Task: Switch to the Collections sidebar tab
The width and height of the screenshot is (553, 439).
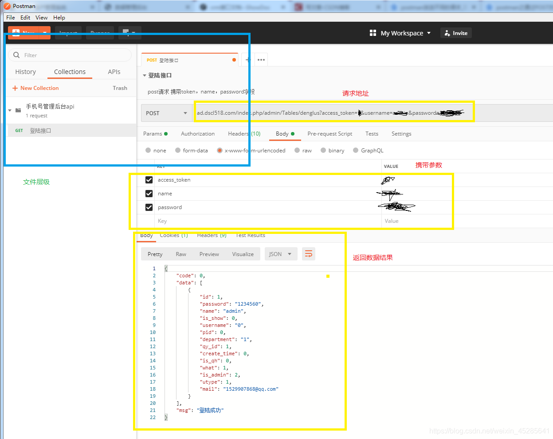Action: click(70, 72)
